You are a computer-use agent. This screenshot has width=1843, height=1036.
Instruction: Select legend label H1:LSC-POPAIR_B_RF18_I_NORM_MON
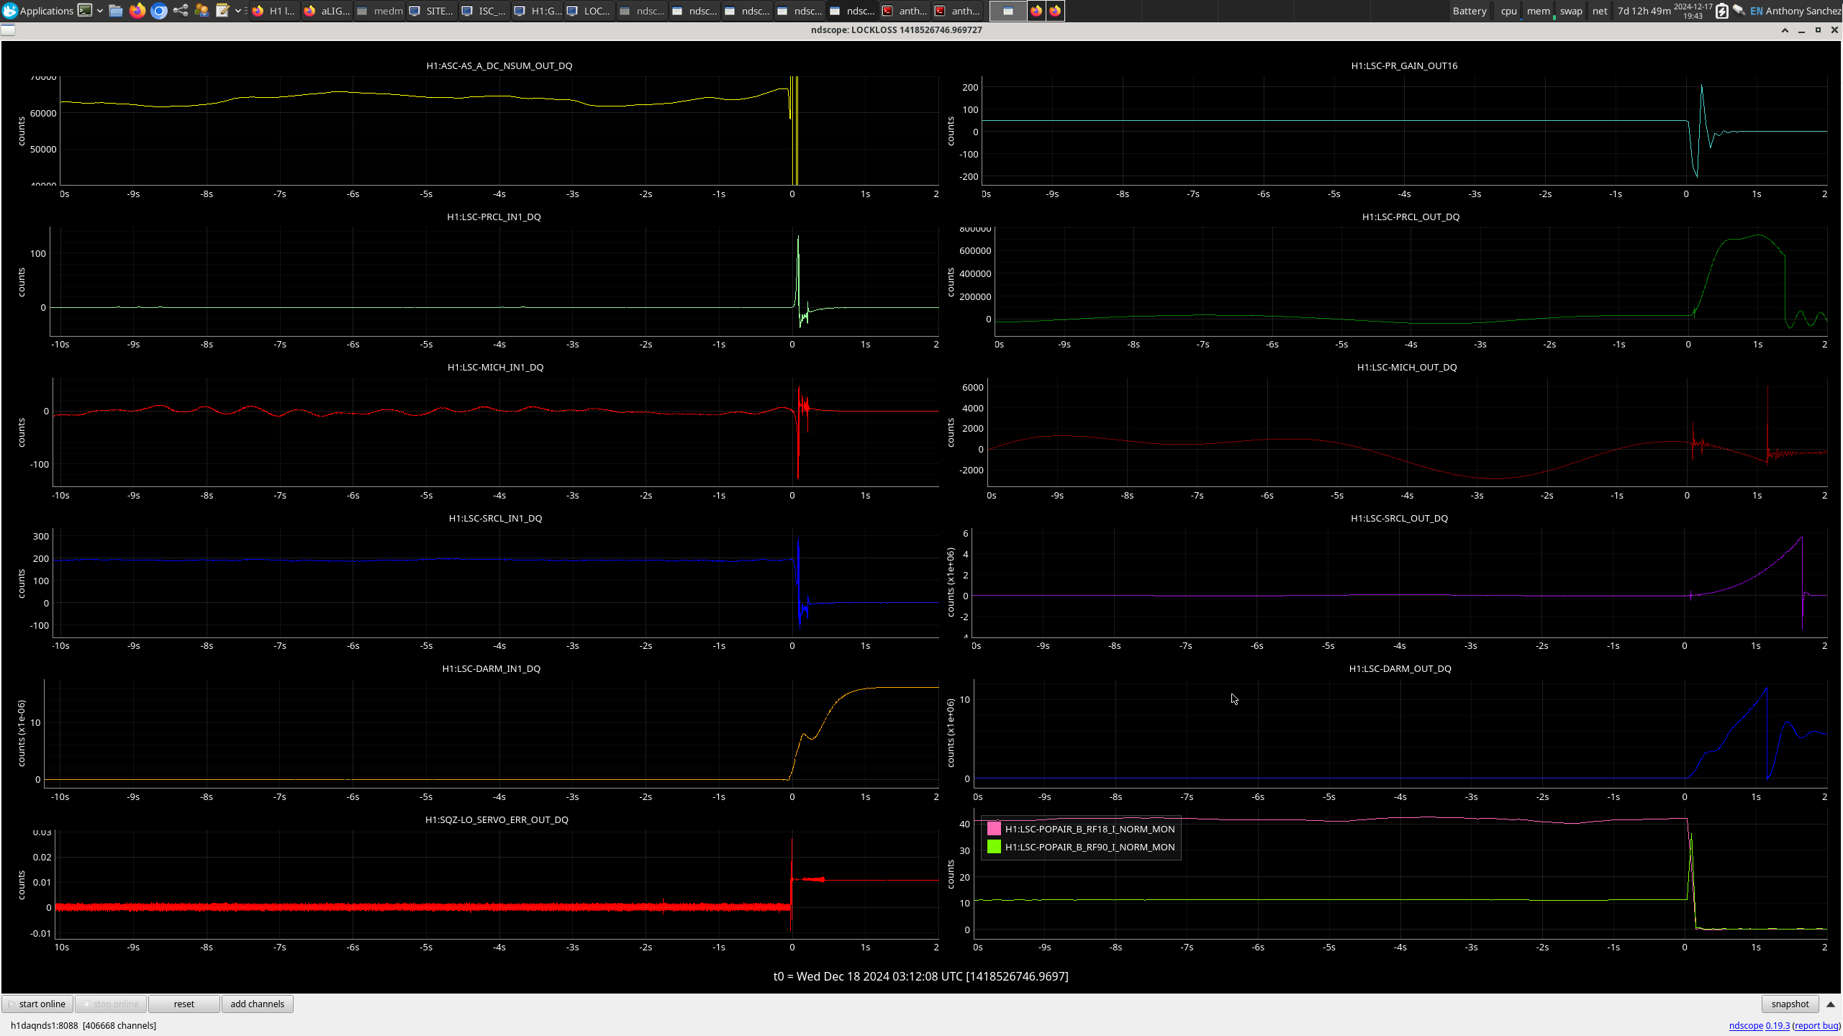pos(1090,829)
